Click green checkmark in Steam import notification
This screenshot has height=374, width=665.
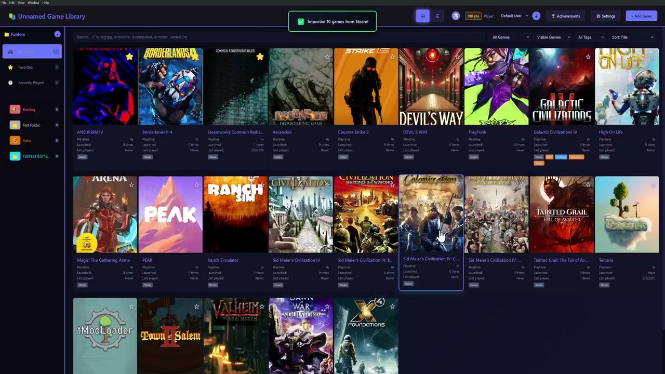(x=301, y=22)
